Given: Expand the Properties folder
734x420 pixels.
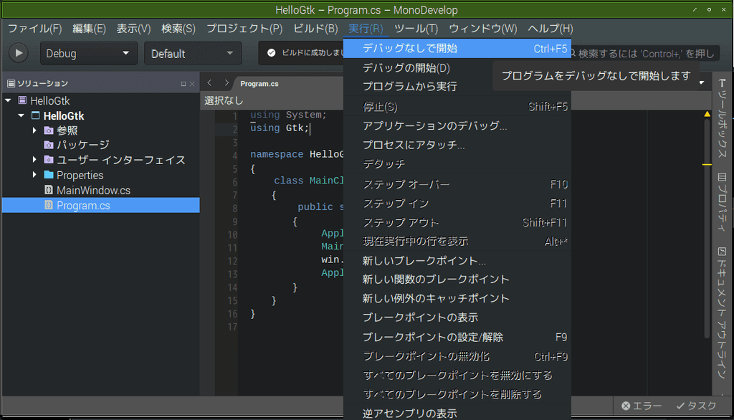Looking at the screenshot, I should click(x=34, y=175).
